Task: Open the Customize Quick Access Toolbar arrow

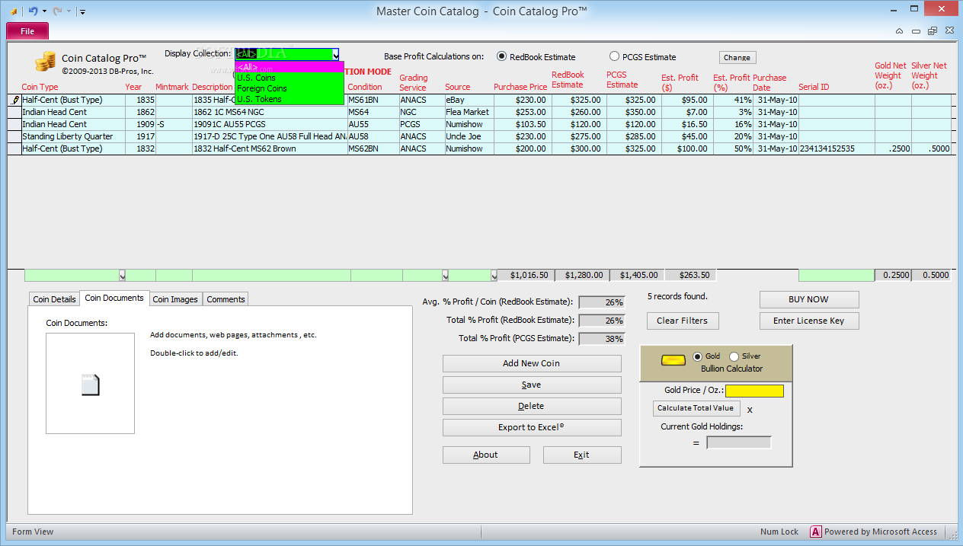Action: [x=82, y=11]
